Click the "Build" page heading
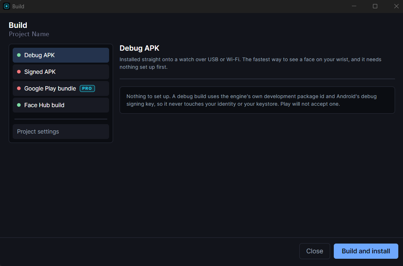Image resolution: width=403 pixels, height=266 pixels. click(x=18, y=25)
